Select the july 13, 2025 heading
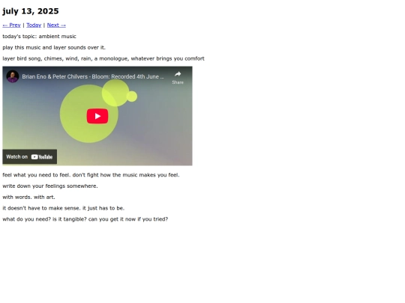 click(x=31, y=11)
